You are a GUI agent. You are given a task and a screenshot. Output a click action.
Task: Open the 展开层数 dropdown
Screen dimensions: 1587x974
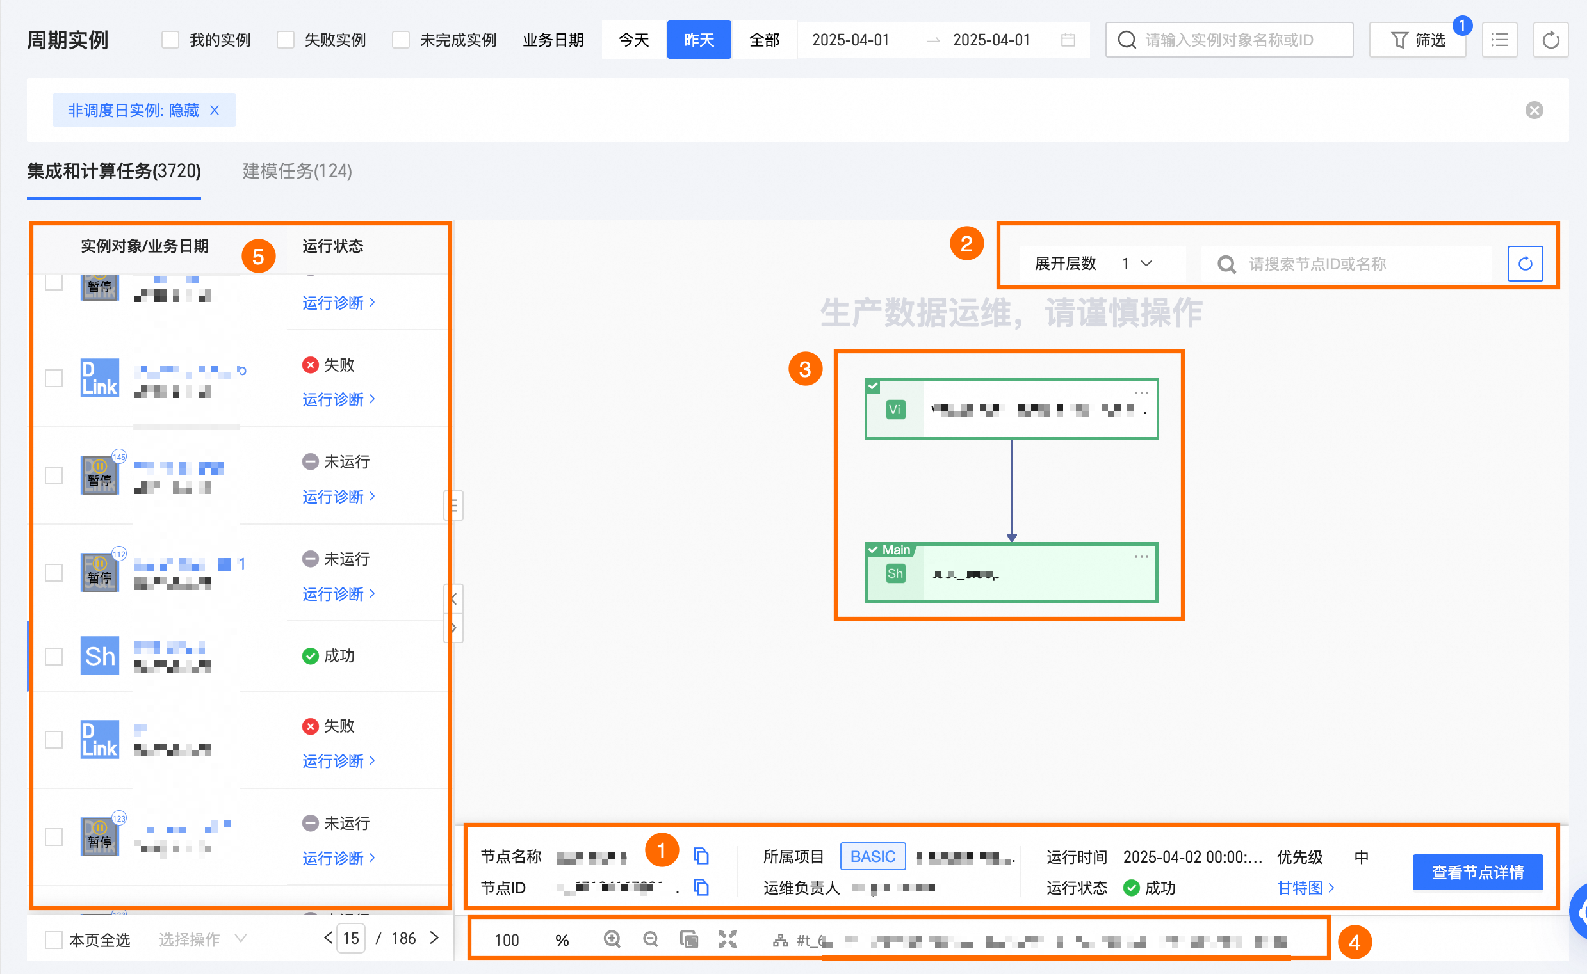pos(1137,264)
